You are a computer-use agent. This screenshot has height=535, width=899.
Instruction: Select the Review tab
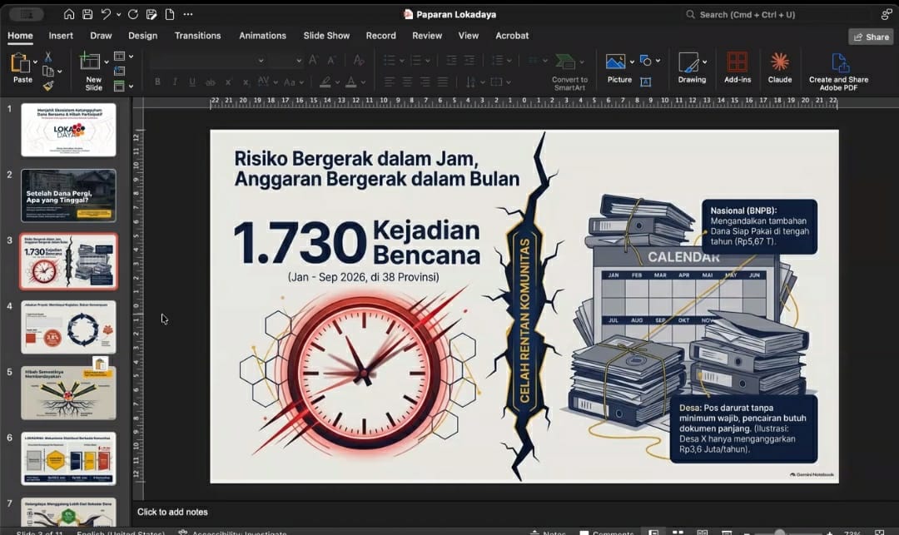[427, 36]
